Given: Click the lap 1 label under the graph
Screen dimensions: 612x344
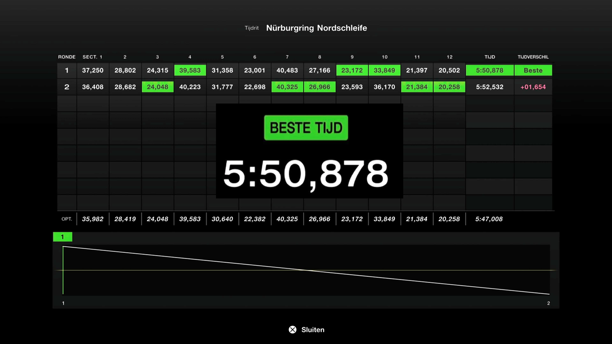Looking at the screenshot, I should 63,303.
